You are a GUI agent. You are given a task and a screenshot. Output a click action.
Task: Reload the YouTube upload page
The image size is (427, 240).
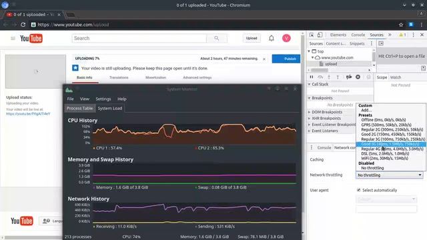click(x=23, y=25)
